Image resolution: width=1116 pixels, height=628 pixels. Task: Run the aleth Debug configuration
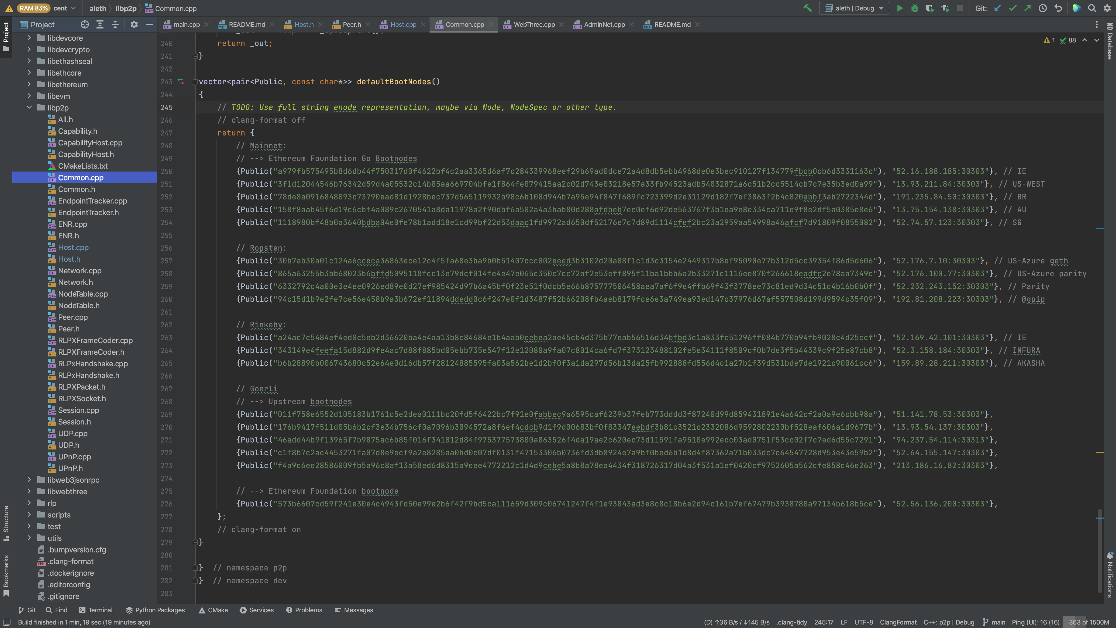[900, 8]
